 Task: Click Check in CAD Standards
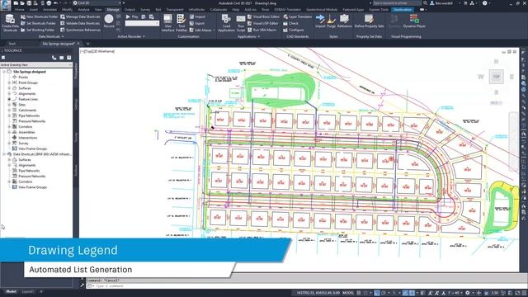click(x=291, y=23)
